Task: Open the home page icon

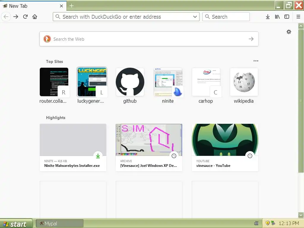Action: [35, 17]
